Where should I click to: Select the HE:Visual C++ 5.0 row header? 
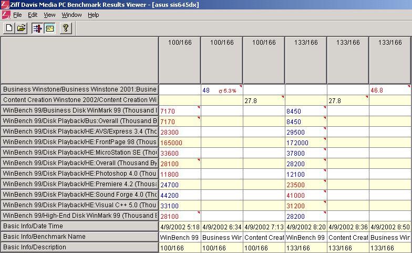point(80,205)
